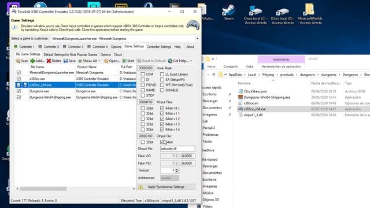Viewport: 370px width, 208px height.
Task: Select the Dungeons-Win64-Shipping.exe row in game list
Action: tap(76, 97)
